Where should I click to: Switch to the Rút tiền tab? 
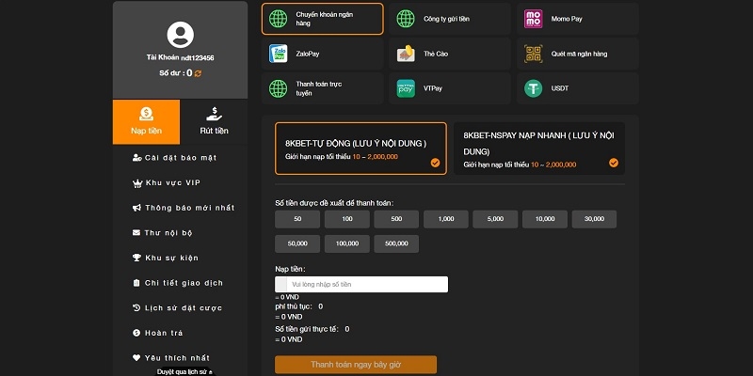click(214, 122)
